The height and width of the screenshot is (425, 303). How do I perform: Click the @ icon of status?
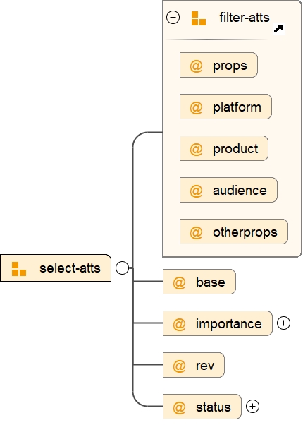point(179,407)
